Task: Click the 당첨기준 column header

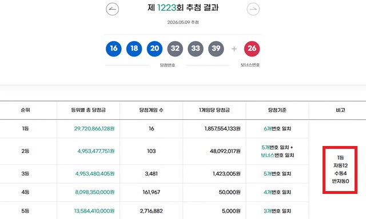Action: pyautogui.click(x=277, y=110)
